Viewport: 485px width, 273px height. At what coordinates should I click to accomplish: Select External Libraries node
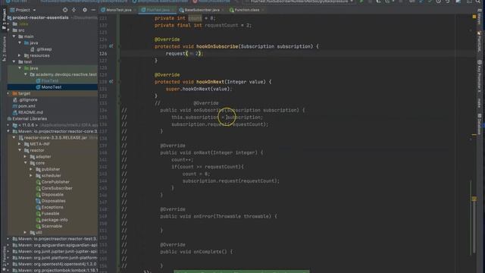(30, 119)
